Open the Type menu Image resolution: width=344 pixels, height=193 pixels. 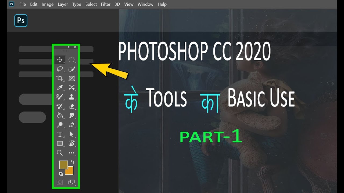[77, 4]
